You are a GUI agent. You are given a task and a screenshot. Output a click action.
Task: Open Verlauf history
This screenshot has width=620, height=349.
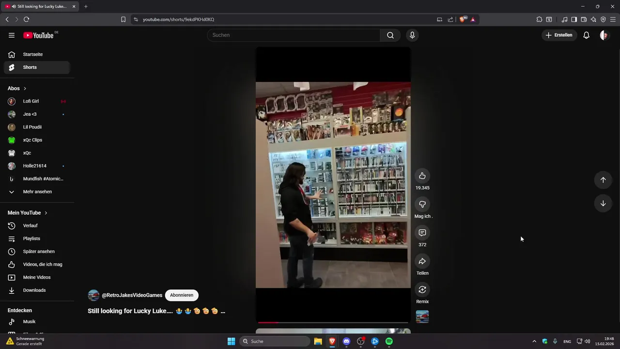tap(37, 225)
